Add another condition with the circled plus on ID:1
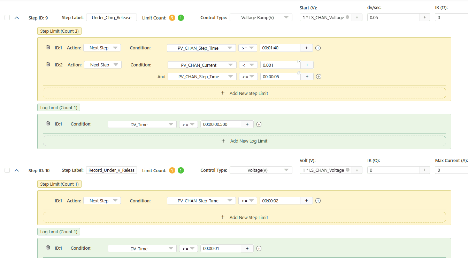Screen dimensions: 468x258 tap(318, 48)
